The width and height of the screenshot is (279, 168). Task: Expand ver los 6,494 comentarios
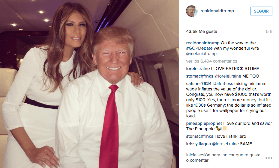[211, 61]
